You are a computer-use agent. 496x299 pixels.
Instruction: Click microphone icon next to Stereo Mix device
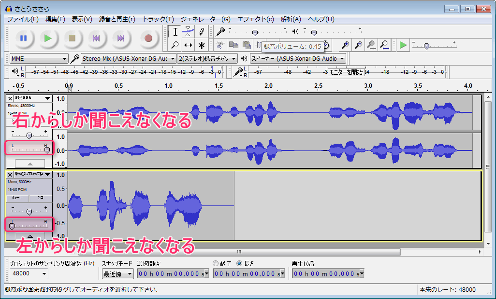point(75,59)
